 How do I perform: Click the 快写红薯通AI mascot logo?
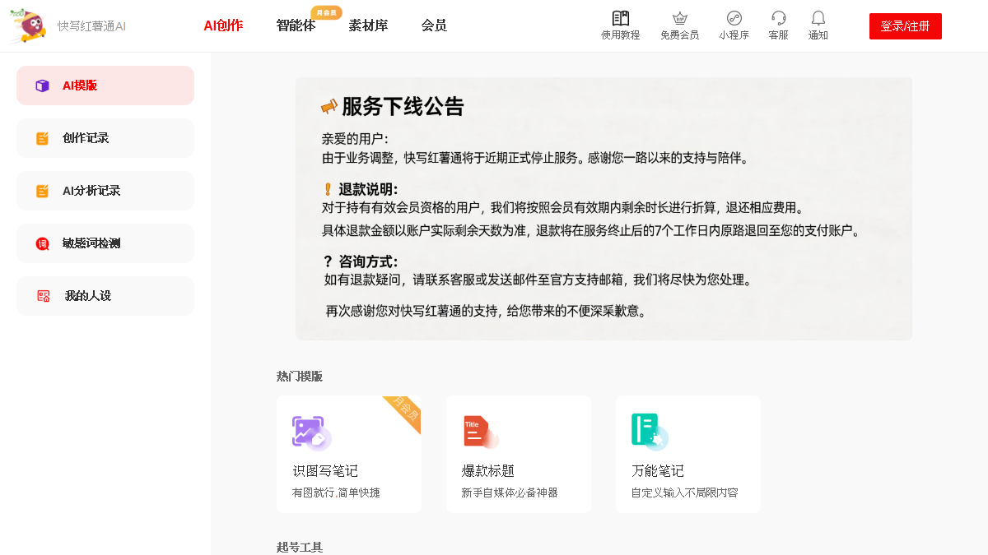tap(29, 25)
